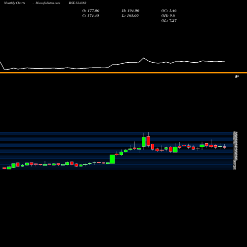Image resolution: width=247 pixels, height=247 pixels.
Task: Click the high value H: 194.00
Action: 130,11
